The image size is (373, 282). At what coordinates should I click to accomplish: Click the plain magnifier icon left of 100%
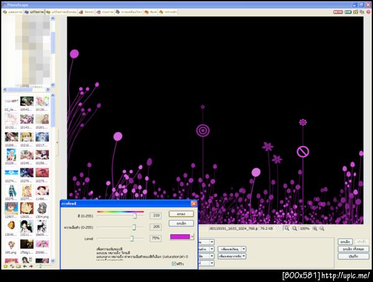[x=295, y=229]
